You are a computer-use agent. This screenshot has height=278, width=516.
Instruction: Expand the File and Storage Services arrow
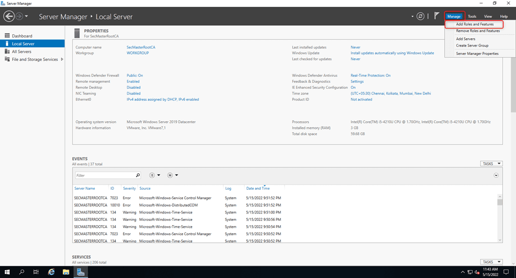pyautogui.click(x=62, y=60)
